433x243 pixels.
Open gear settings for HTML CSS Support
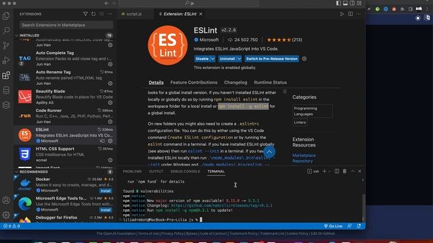pos(110,160)
